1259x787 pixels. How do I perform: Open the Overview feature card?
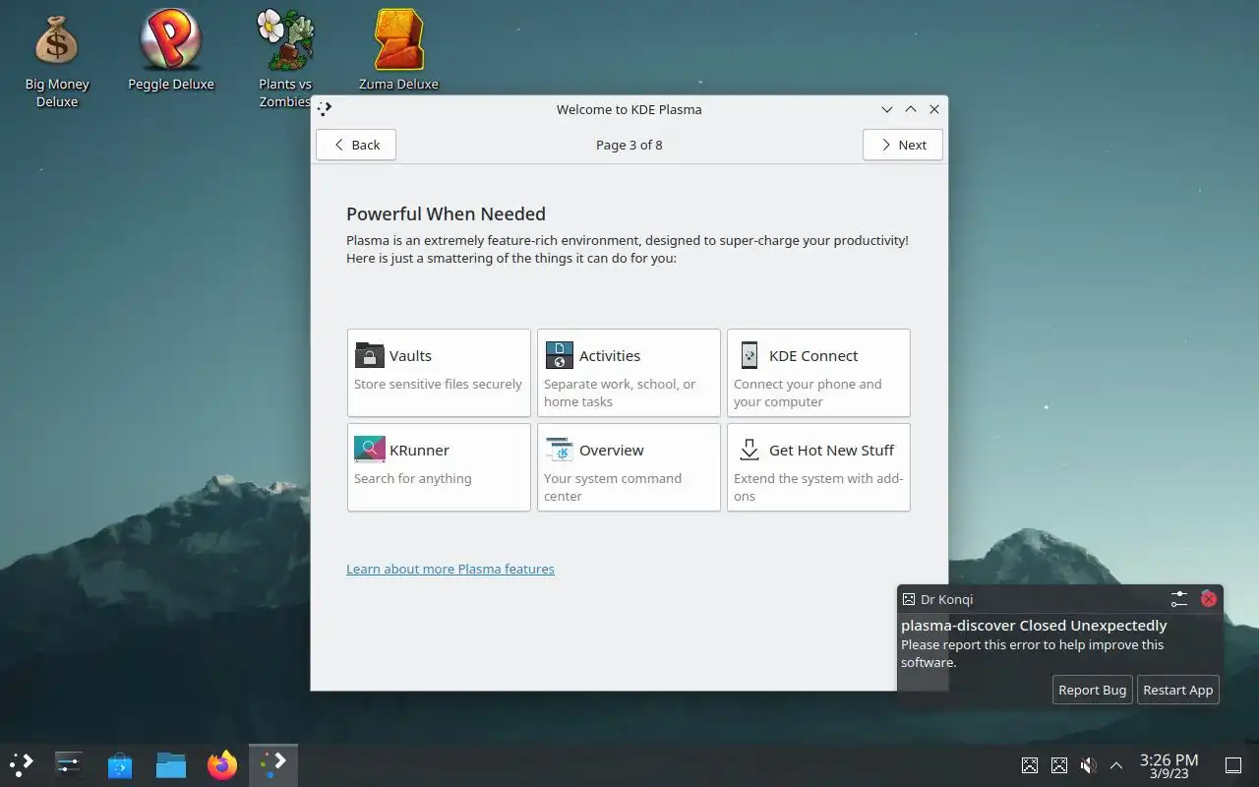[x=629, y=467]
